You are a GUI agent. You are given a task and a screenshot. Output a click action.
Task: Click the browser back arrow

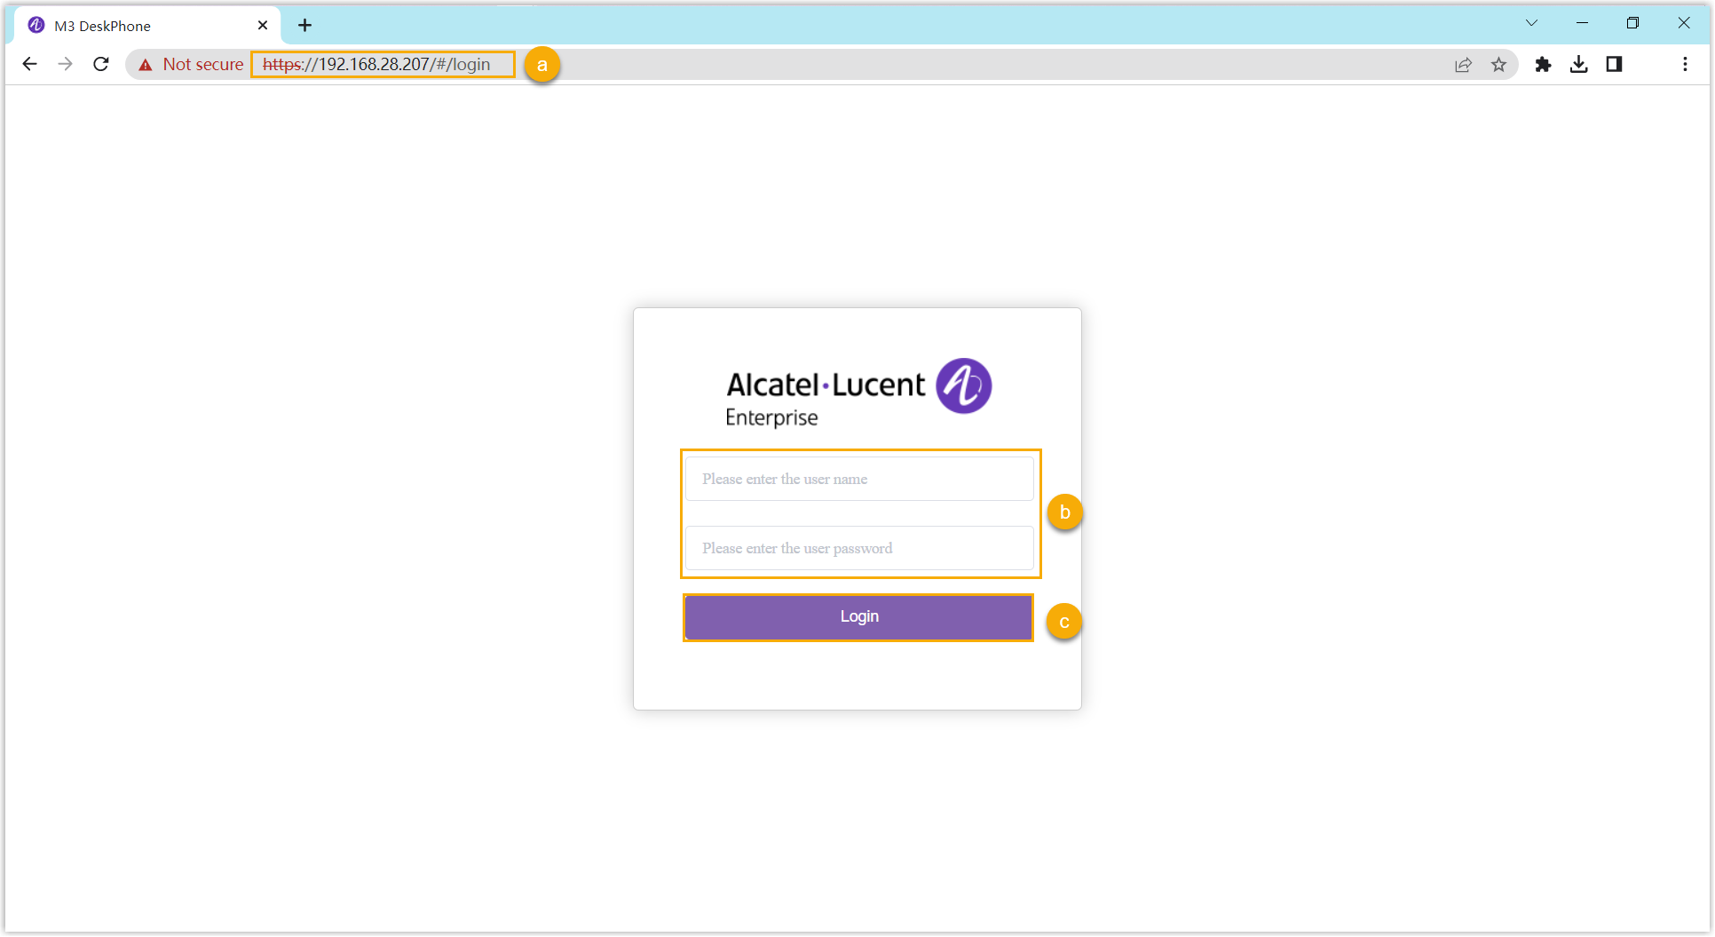pos(29,64)
